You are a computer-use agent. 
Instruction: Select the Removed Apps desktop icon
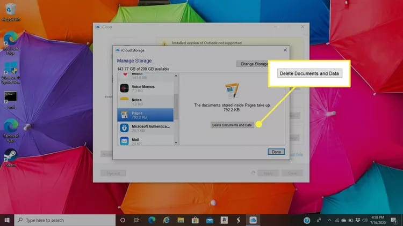pos(11,131)
